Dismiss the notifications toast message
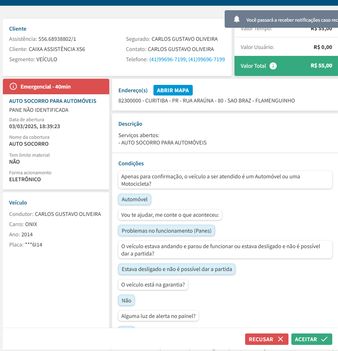 (x=286, y=20)
